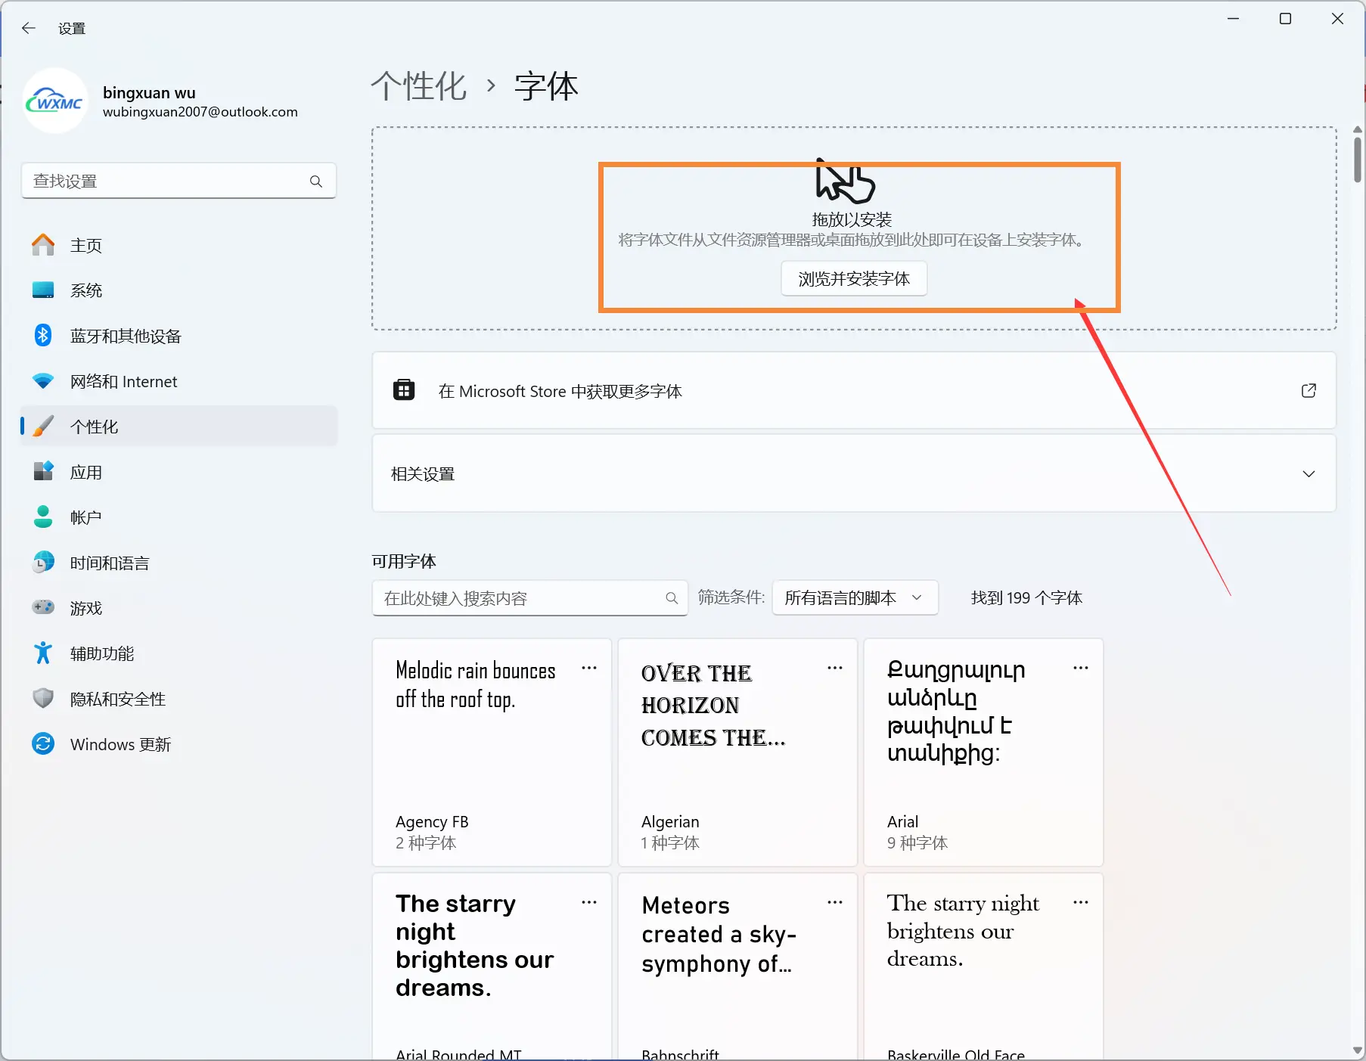
Task: Open the three-dot menu on Algerian card
Action: pos(835,668)
